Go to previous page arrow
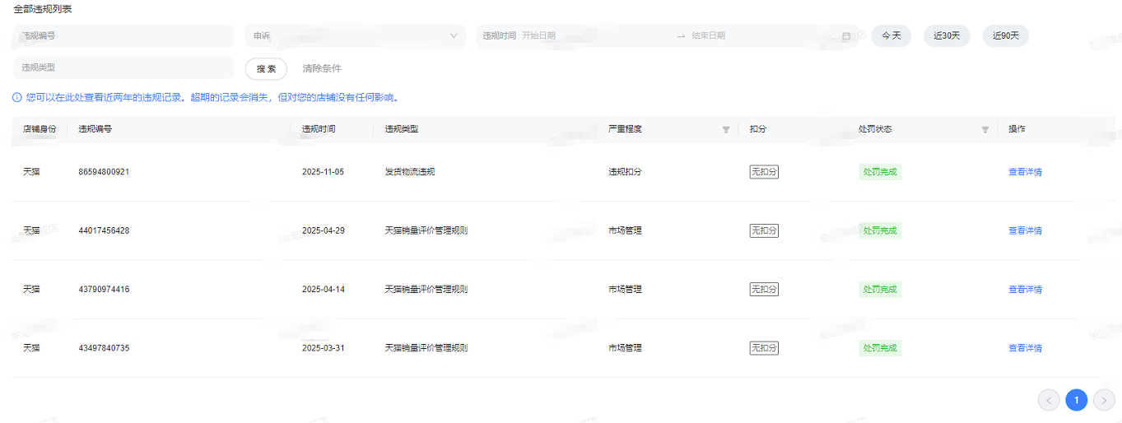The height and width of the screenshot is (423, 1122). 1049,401
